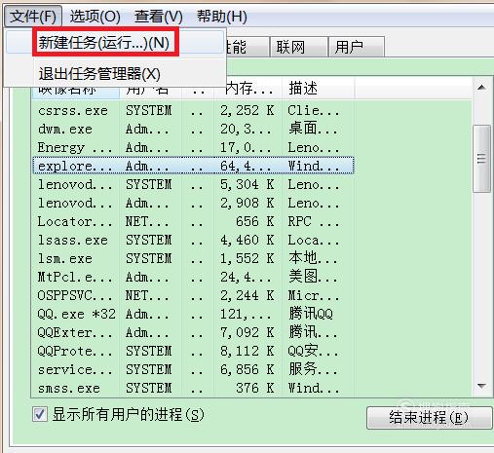The height and width of the screenshot is (453, 494).
Task: Click the 结束进程(E) button
Action: [429, 418]
